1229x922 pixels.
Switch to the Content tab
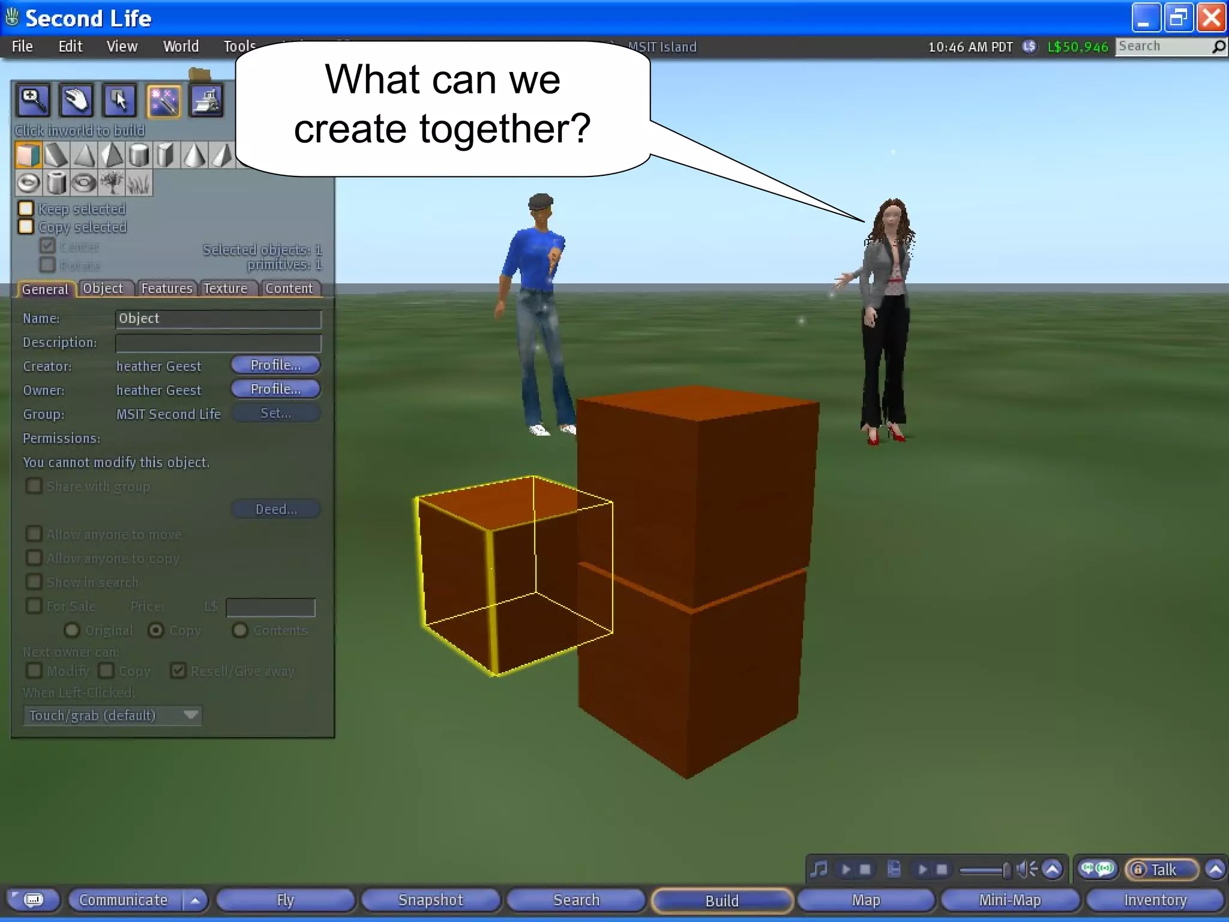click(x=289, y=289)
